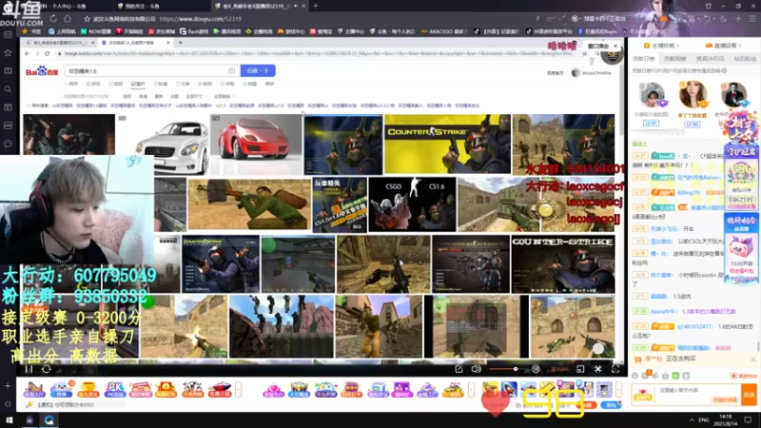The width and height of the screenshot is (761, 428).
Task: Click the Baidu search button 百度一下
Action: pyautogui.click(x=258, y=70)
